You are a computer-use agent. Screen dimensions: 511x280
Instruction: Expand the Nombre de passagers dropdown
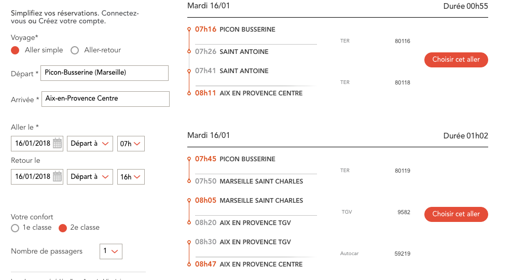point(111,251)
